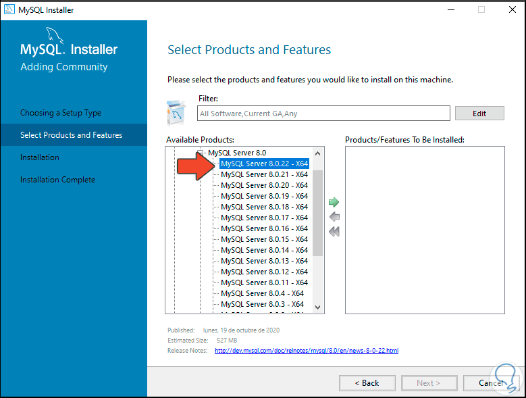Select MySQL Server 8.0.17 - X64
The image size is (526, 398).
pyautogui.click(x=264, y=218)
